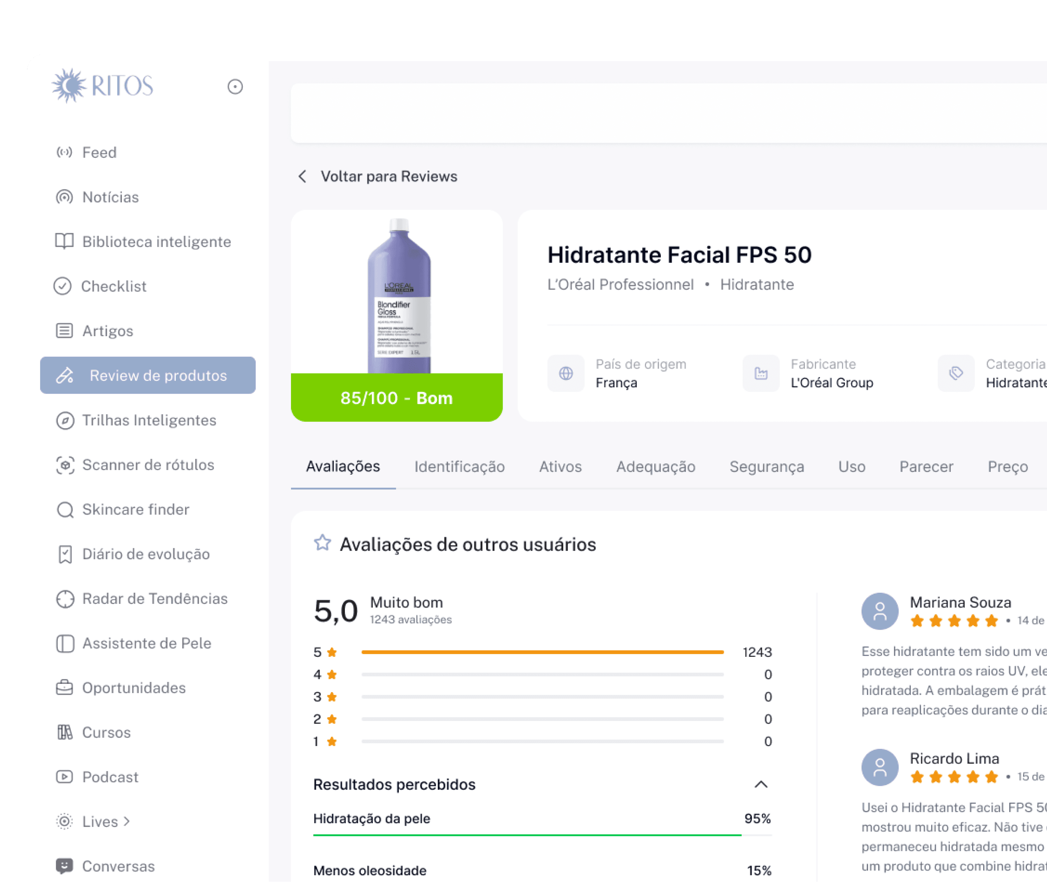
Task: Click the Hidratação da pele progress bar
Action: (542, 834)
